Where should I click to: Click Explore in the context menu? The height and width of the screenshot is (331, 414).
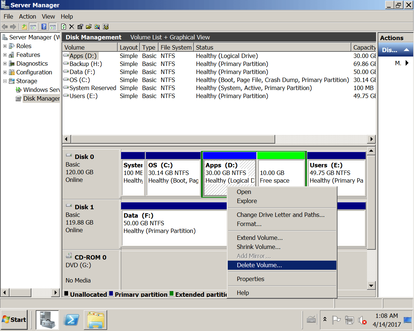pos(282,201)
